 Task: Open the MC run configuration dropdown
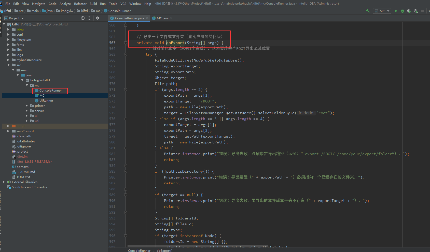pyautogui.click(x=382, y=11)
